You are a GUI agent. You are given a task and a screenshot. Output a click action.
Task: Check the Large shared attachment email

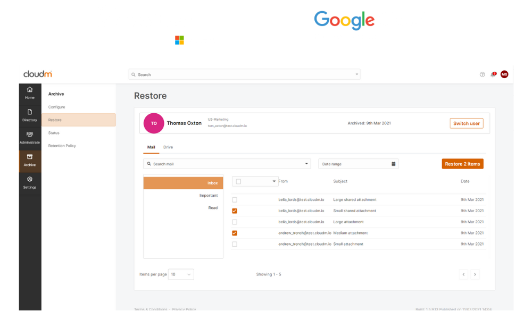(235, 200)
